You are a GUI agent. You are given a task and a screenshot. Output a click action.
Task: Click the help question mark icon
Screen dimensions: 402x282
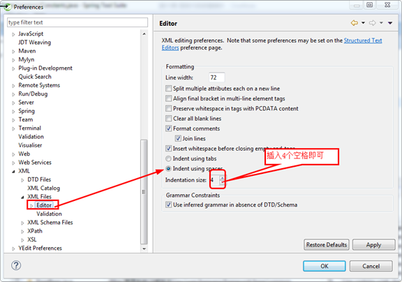[16, 265]
